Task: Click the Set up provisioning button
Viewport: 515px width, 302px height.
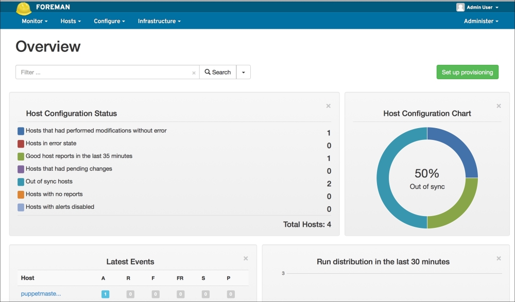Action: (468, 73)
